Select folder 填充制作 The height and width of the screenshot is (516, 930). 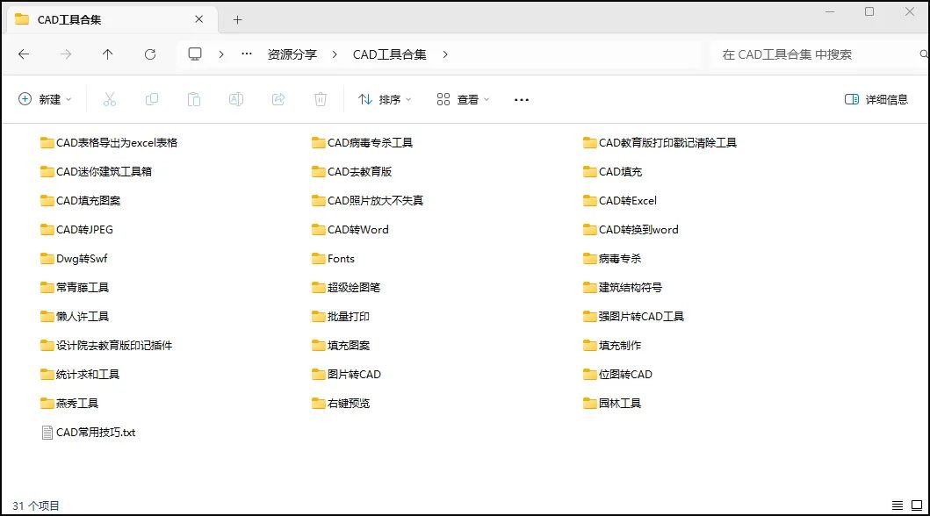[613, 346]
